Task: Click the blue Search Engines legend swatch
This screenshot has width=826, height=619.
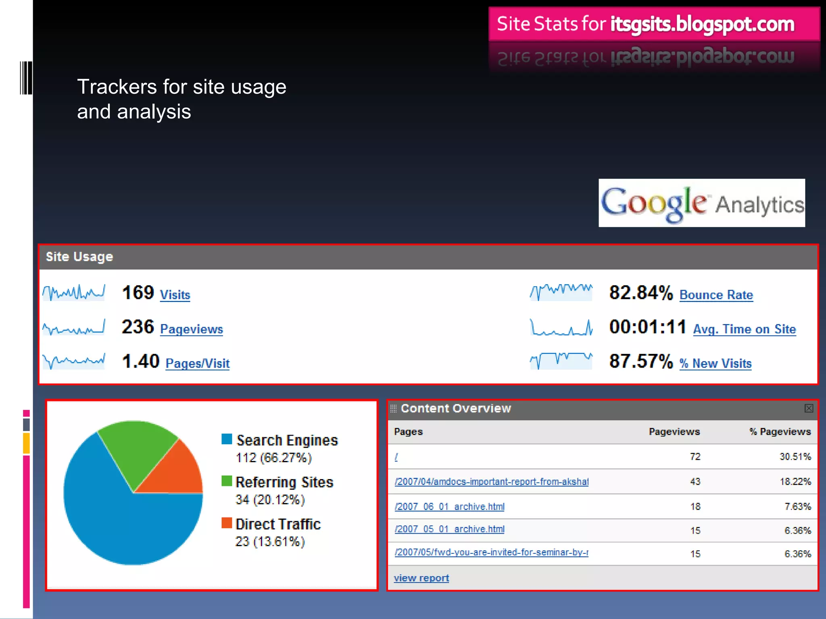Action: coord(227,439)
